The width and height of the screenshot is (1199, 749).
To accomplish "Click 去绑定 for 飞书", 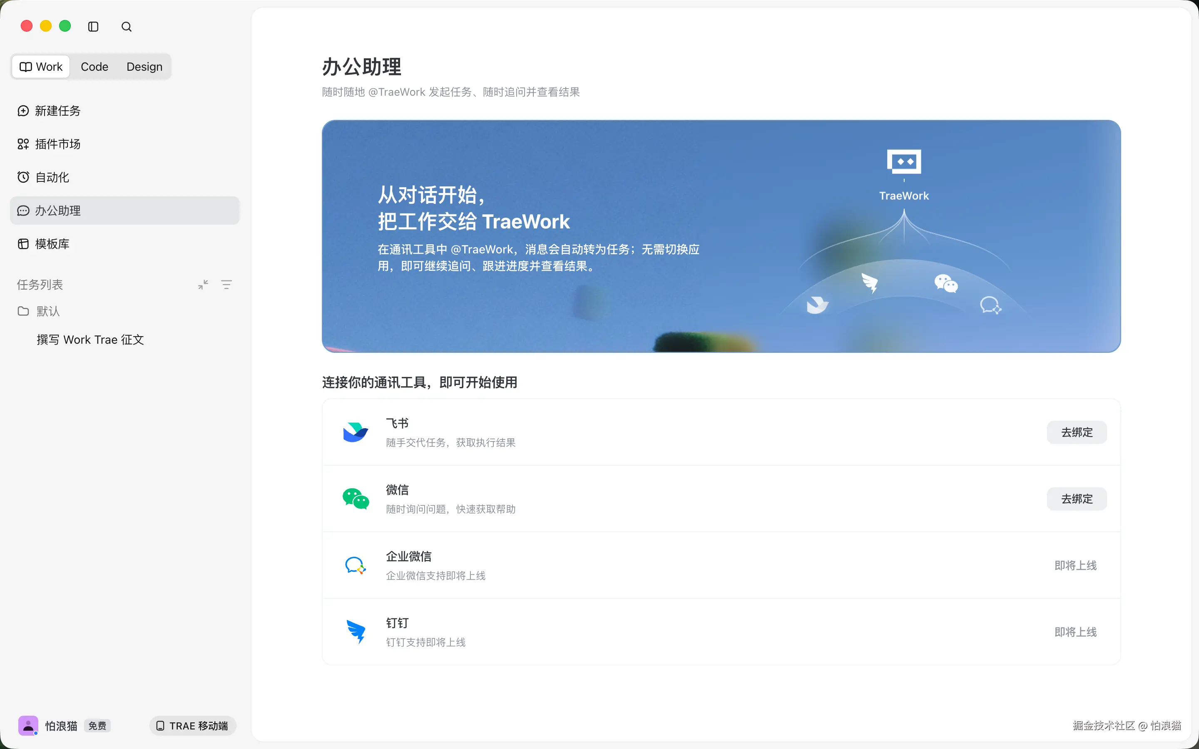I will [1077, 432].
